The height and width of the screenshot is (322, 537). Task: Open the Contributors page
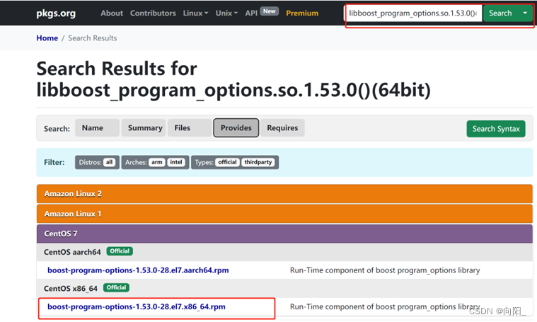click(153, 13)
